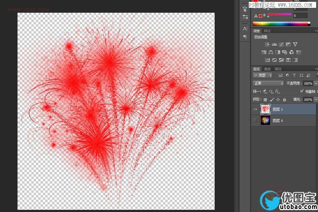Add a Hue/Saturation adjustment

click(264, 52)
